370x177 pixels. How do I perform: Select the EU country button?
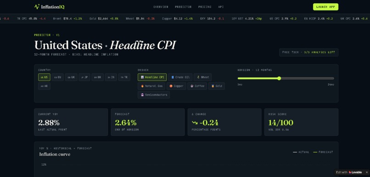click(57, 77)
